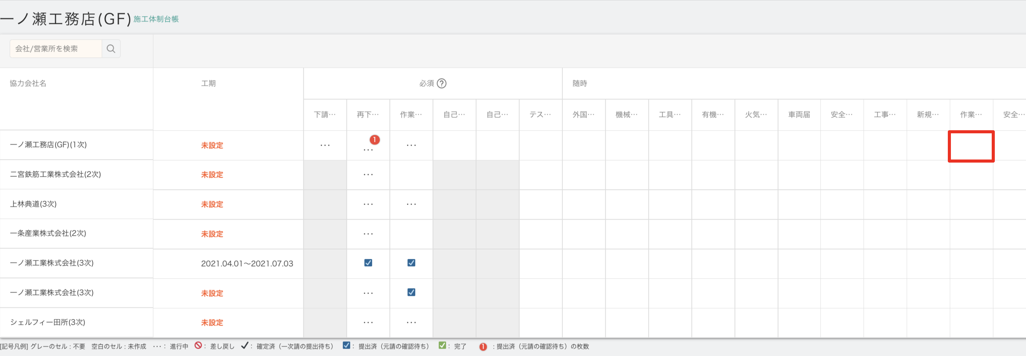Click 作業 checkbox in the 2021.04.01 row

point(411,263)
